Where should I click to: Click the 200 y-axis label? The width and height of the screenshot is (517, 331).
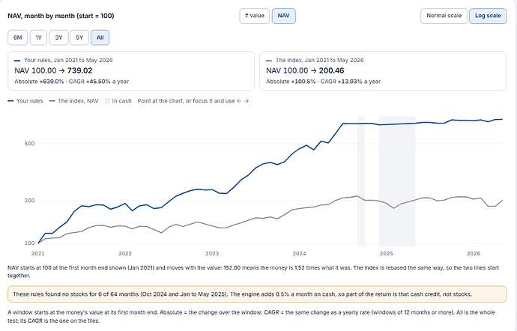tap(30, 201)
